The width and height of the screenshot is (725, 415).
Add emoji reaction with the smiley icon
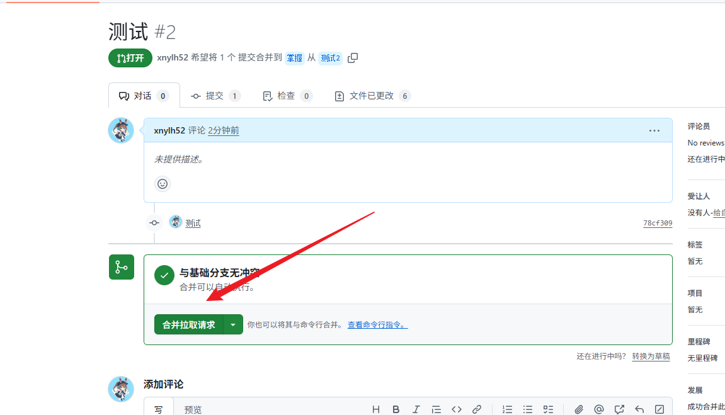tap(163, 184)
